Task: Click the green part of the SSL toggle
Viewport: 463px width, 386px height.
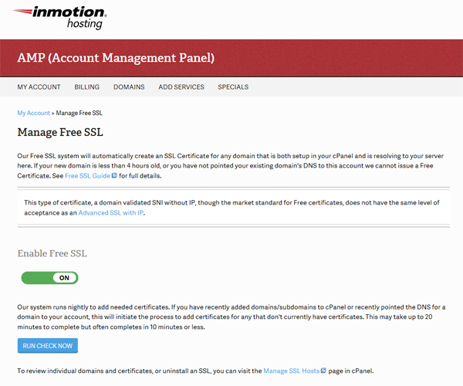Action: [x=37, y=278]
